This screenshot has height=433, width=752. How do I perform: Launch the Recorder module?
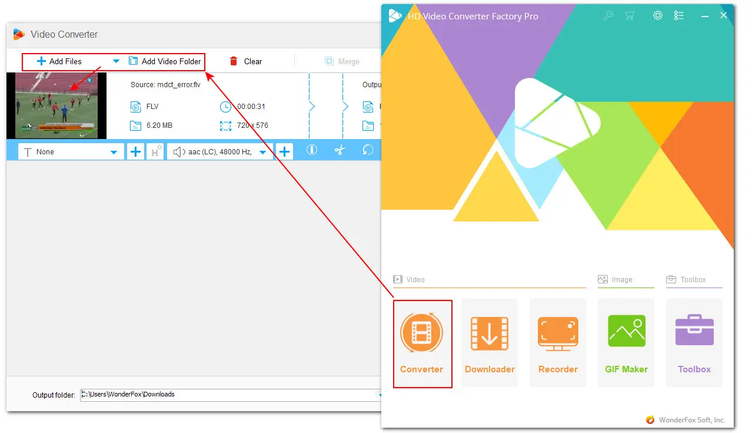[558, 342]
